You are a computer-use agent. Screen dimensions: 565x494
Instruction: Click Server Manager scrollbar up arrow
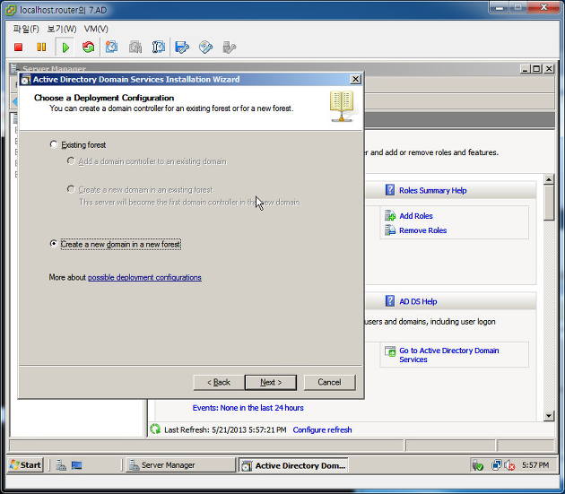(549, 179)
